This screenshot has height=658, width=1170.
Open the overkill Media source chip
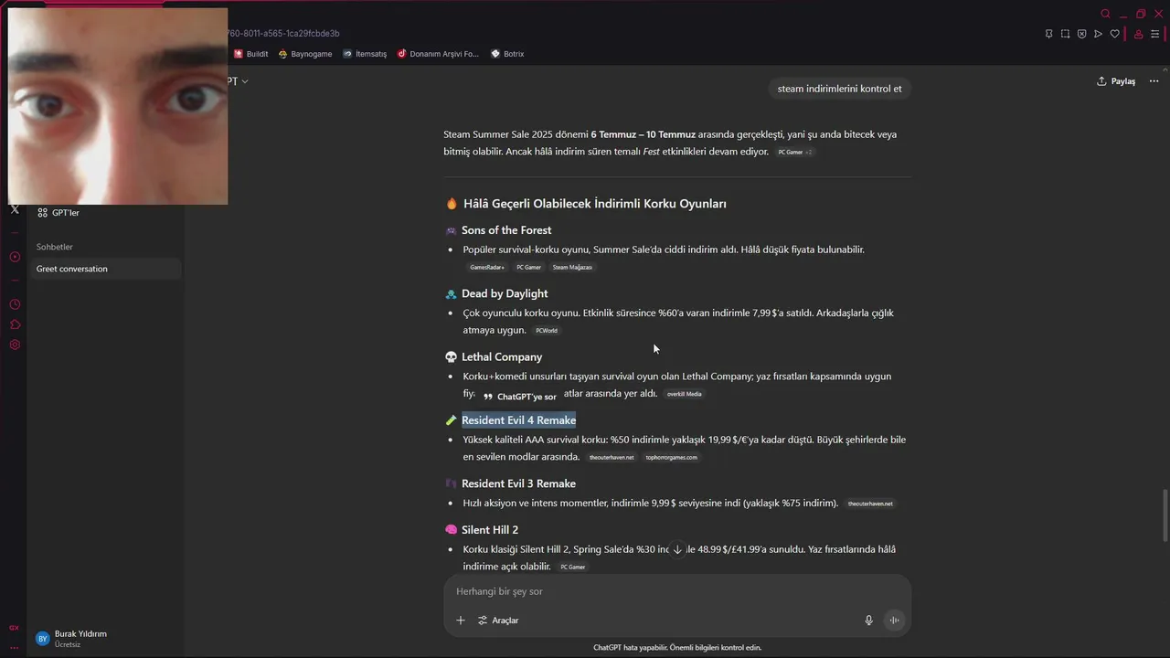(x=684, y=394)
